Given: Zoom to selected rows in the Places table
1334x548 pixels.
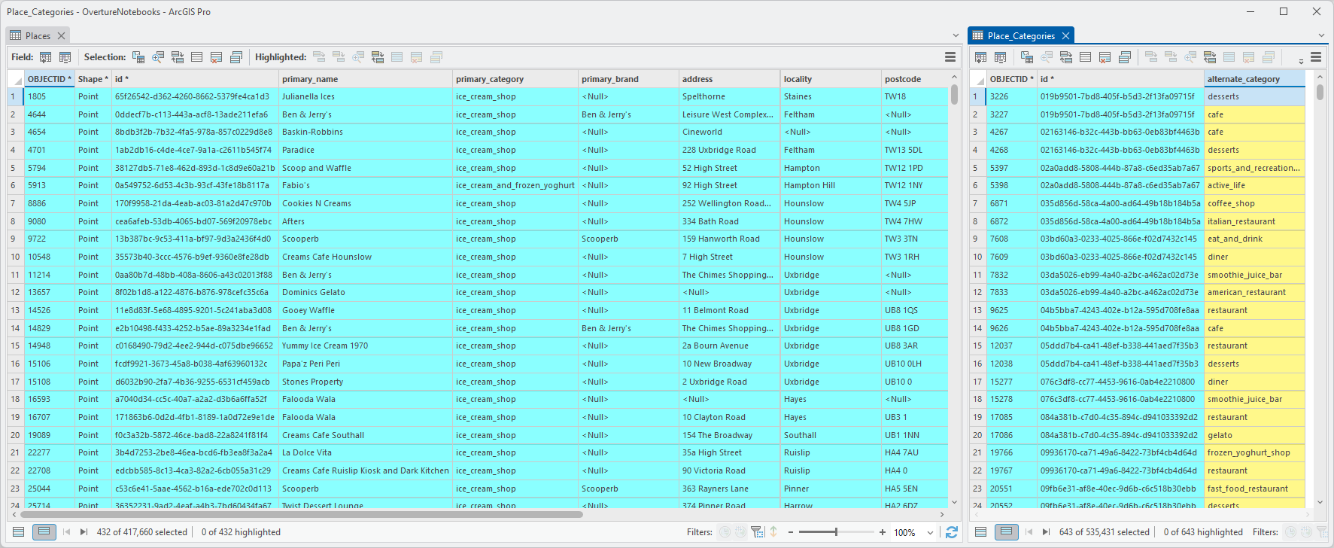Looking at the screenshot, I should click(x=158, y=57).
